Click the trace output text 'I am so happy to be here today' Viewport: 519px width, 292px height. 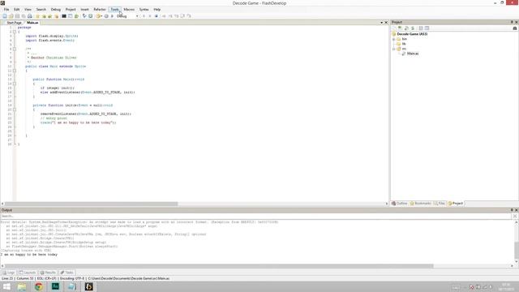29,255
